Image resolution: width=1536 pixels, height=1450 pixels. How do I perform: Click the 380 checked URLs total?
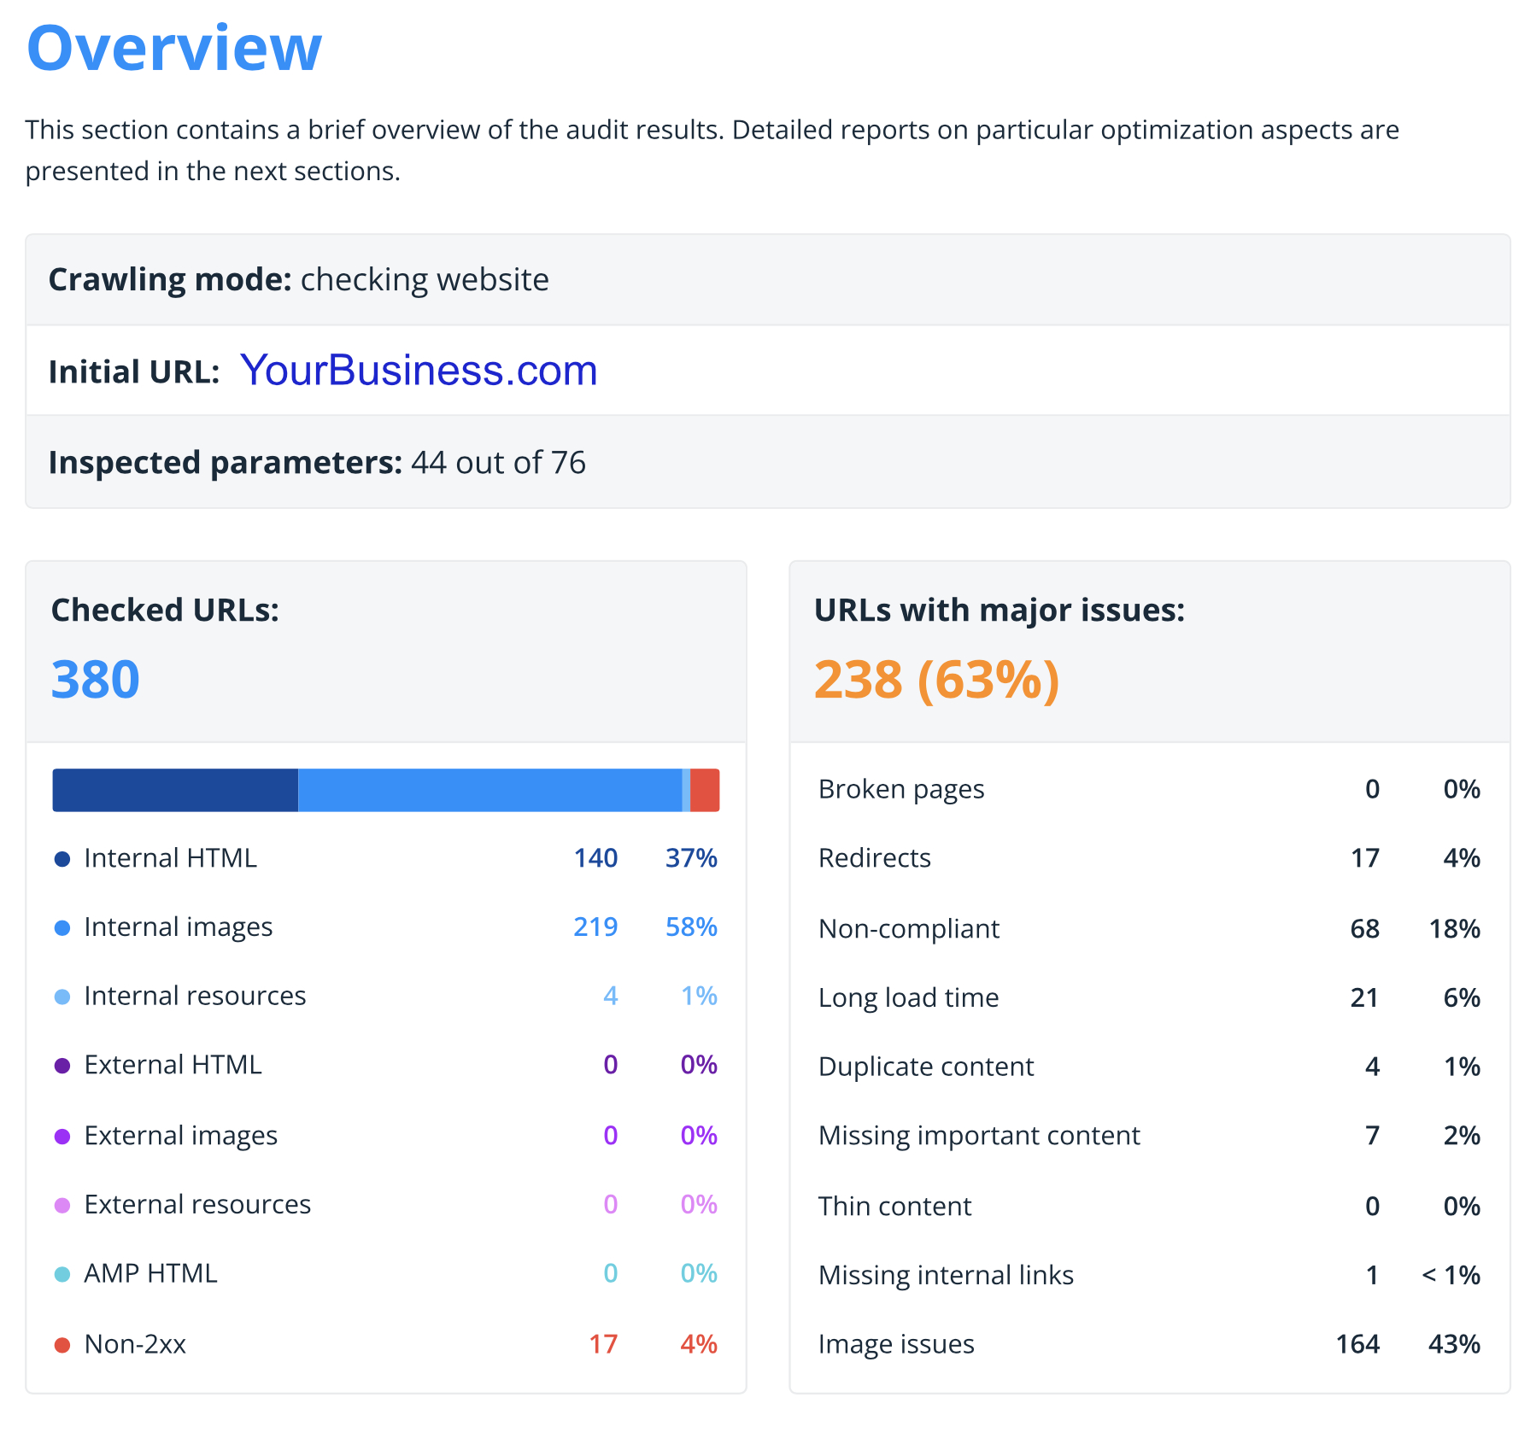click(x=96, y=680)
